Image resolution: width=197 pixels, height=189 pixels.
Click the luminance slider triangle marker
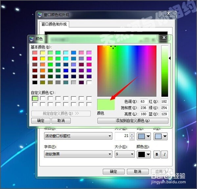pyautogui.click(x=169, y=58)
